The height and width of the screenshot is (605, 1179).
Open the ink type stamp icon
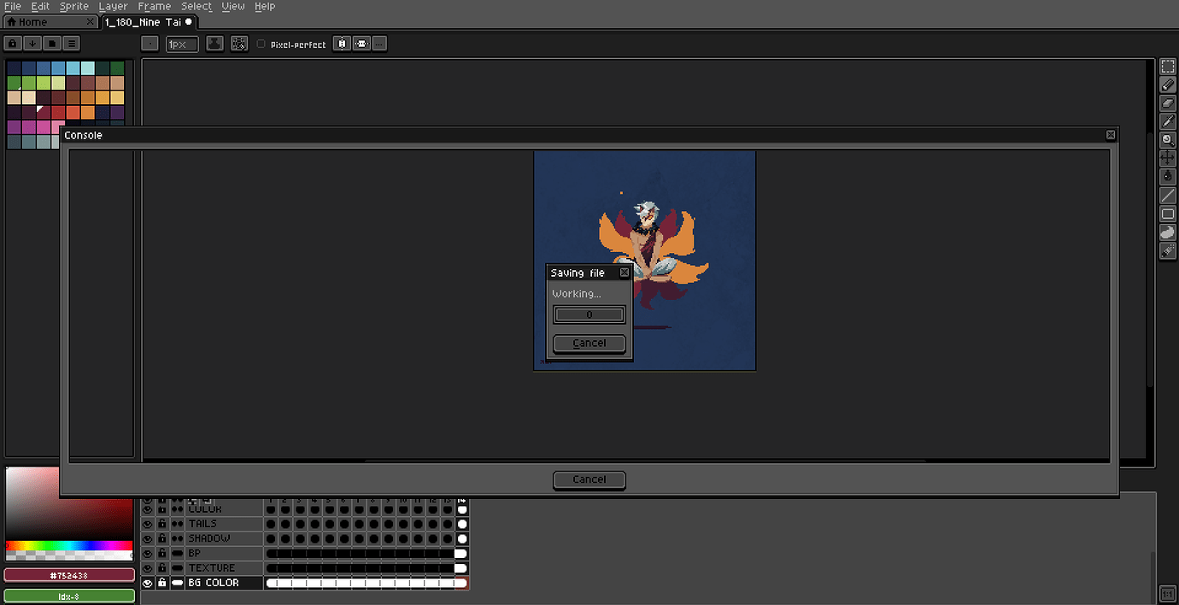click(x=215, y=44)
